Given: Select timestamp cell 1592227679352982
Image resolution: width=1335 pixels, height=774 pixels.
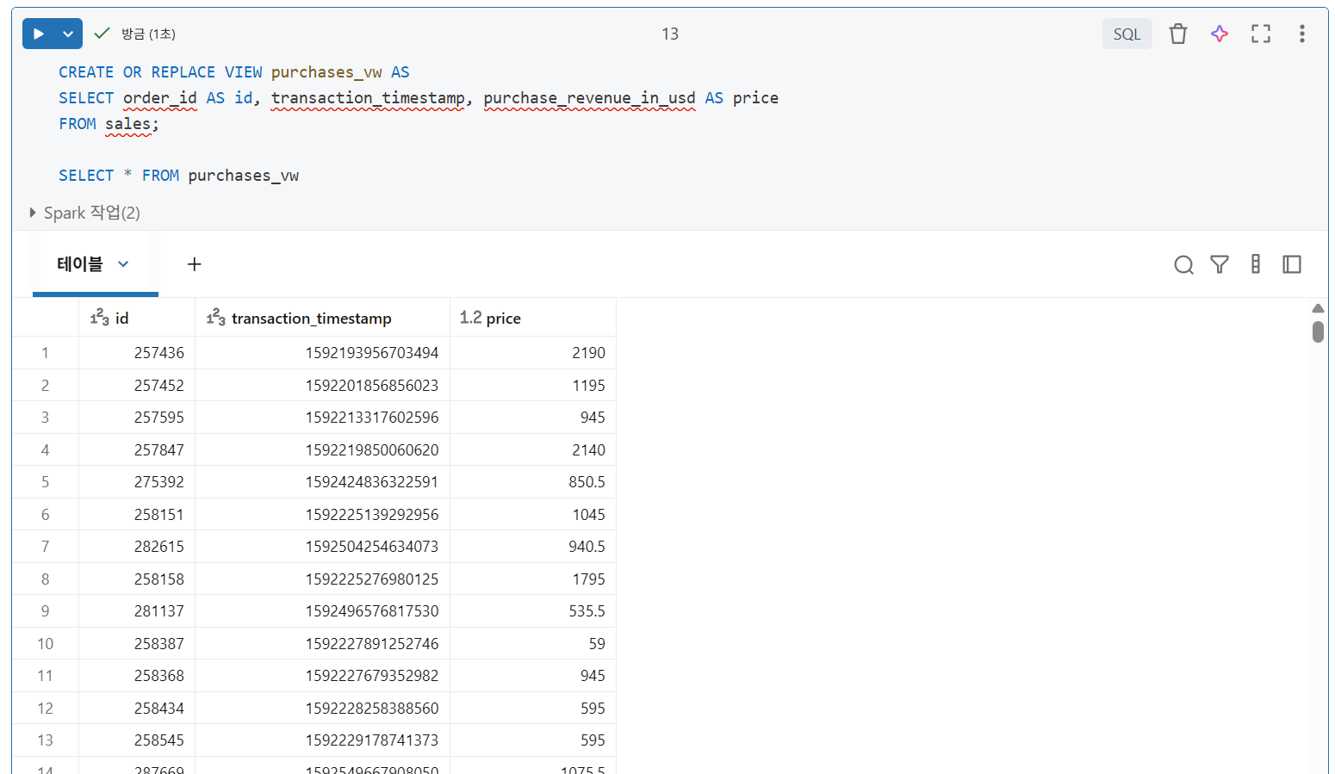Looking at the screenshot, I should (323, 676).
